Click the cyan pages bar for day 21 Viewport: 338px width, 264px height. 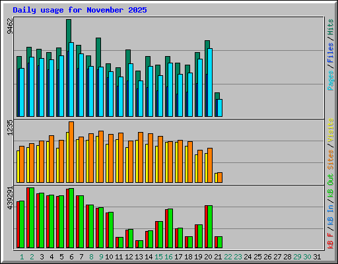click(220, 108)
